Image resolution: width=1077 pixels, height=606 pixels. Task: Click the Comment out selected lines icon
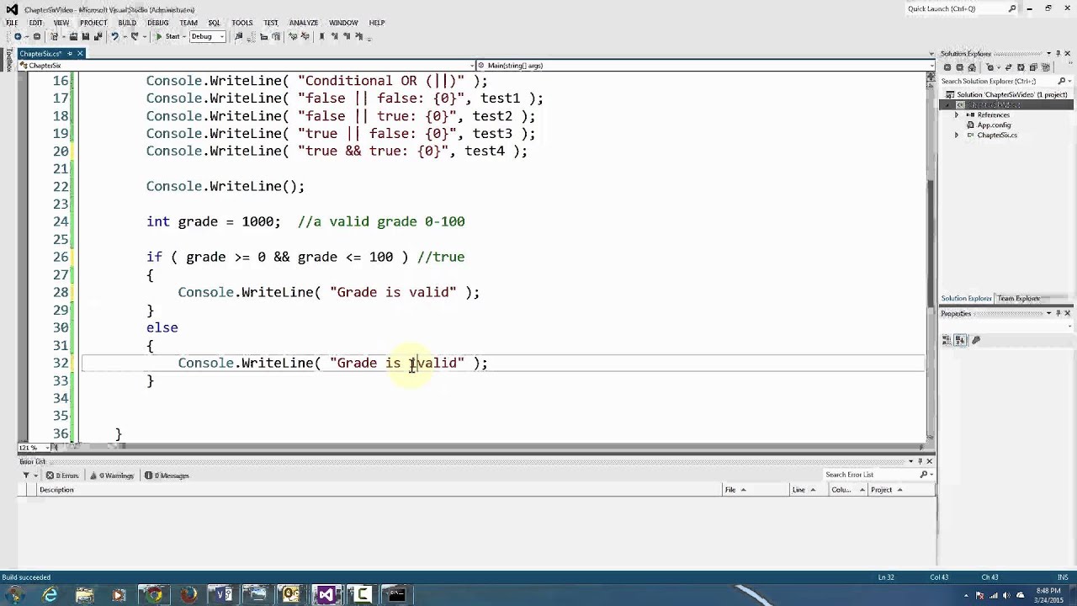tap(293, 36)
